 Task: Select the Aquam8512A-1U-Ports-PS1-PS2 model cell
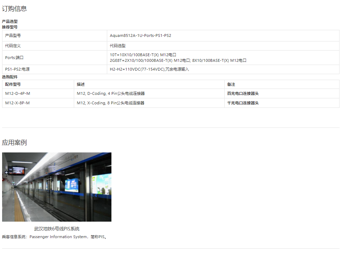coord(140,35)
